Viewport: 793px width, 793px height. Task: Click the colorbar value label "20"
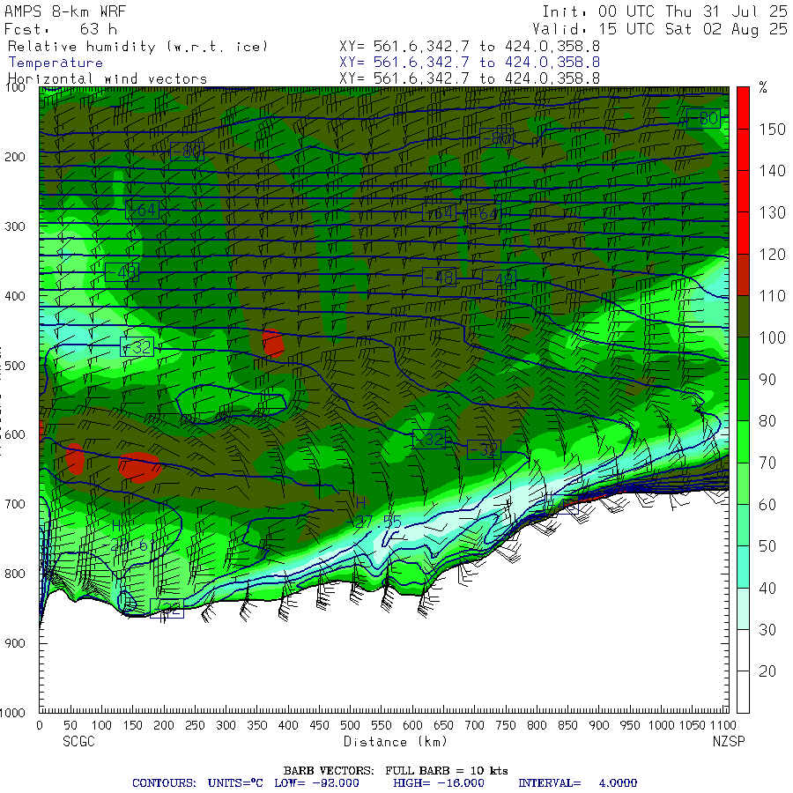(767, 671)
